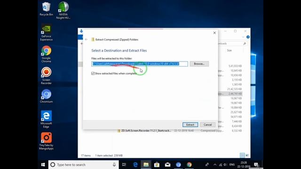301x169 pixels.
Task: Open the People icon in system tray
Action: [207, 165]
